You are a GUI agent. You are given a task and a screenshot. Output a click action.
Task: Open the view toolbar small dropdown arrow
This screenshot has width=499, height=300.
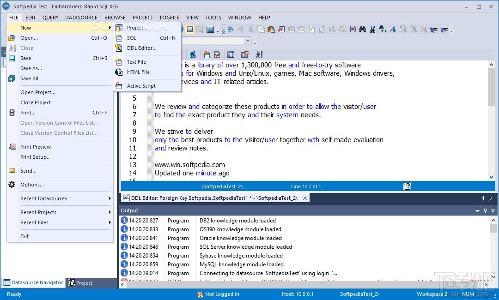[x=218, y=30]
